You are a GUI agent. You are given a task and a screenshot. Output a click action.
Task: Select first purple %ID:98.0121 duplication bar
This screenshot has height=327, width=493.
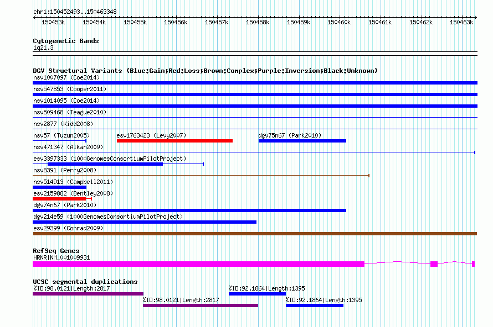point(88,294)
